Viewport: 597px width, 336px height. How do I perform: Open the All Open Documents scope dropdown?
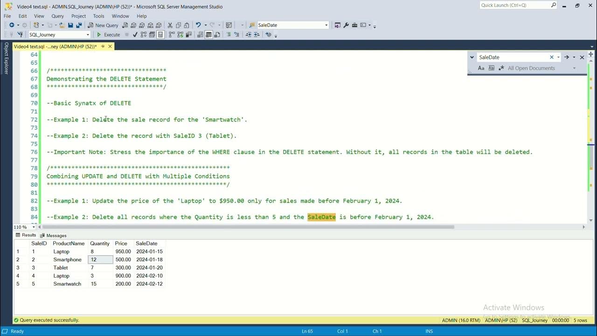(574, 68)
